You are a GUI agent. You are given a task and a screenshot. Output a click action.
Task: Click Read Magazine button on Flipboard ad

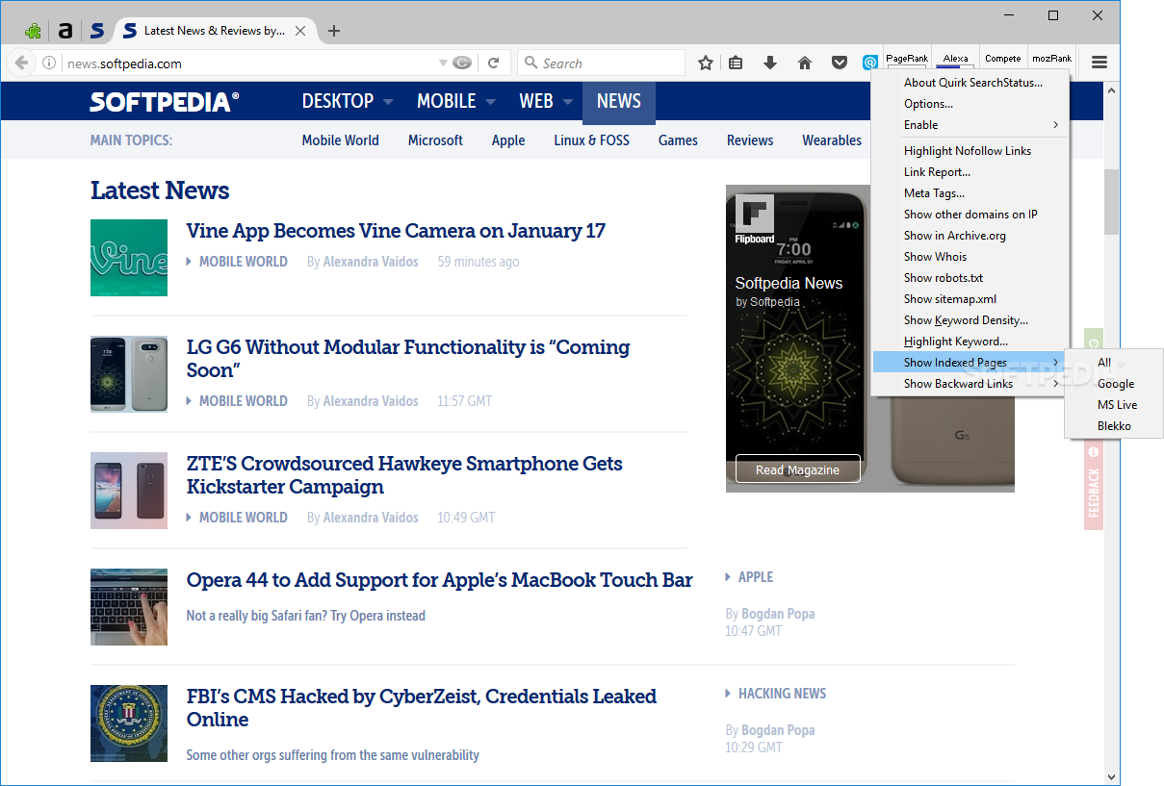click(798, 469)
